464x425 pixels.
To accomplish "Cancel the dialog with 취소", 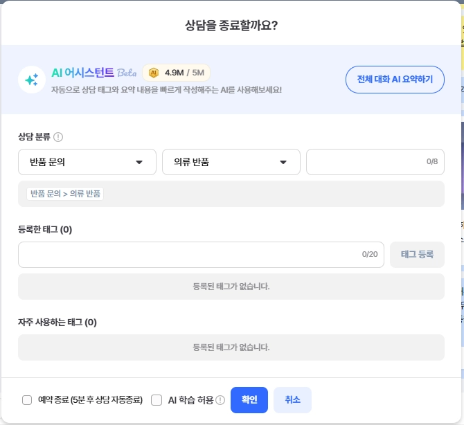I will [292, 400].
